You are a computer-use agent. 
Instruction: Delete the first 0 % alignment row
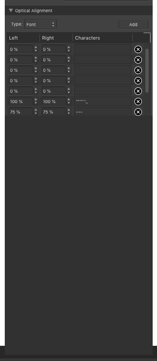(138, 49)
